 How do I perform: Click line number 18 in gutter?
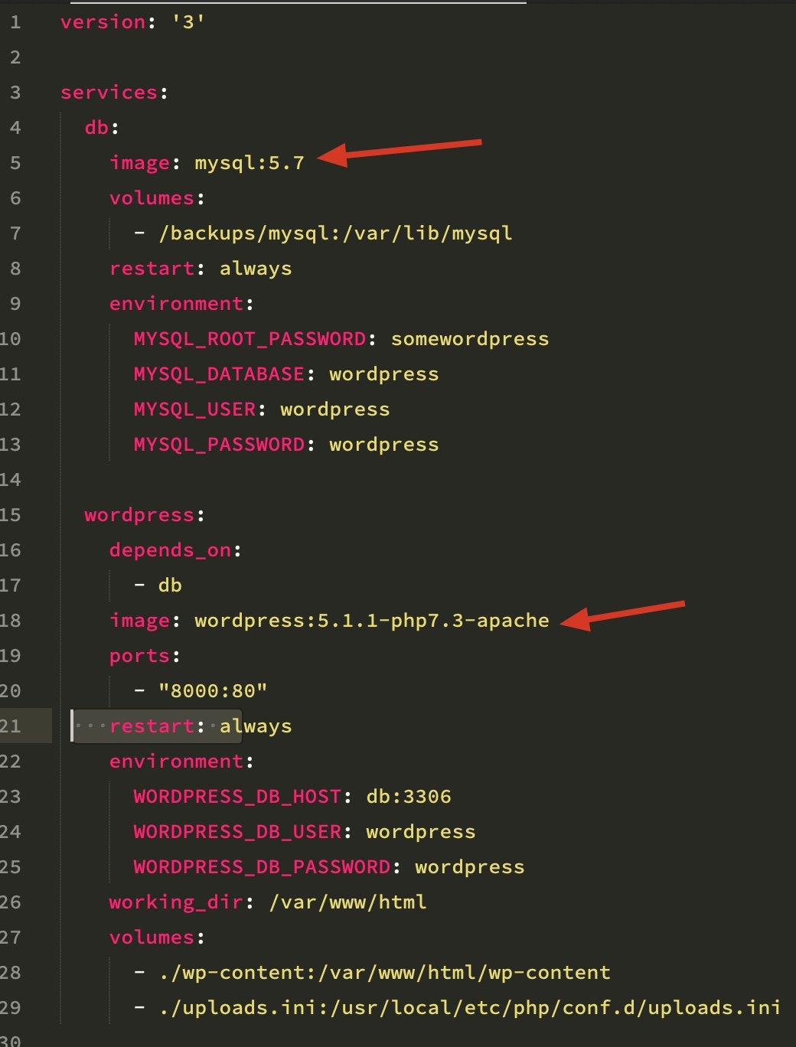11,621
